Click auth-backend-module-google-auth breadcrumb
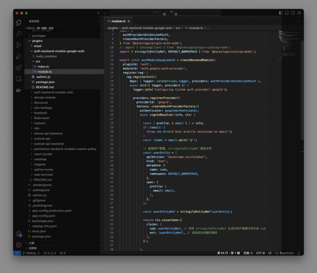 147,28
